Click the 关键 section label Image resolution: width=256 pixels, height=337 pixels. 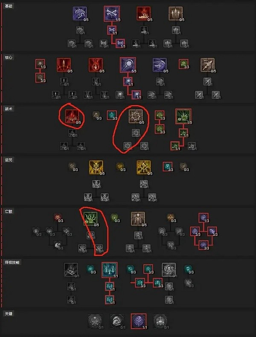(x=9, y=313)
